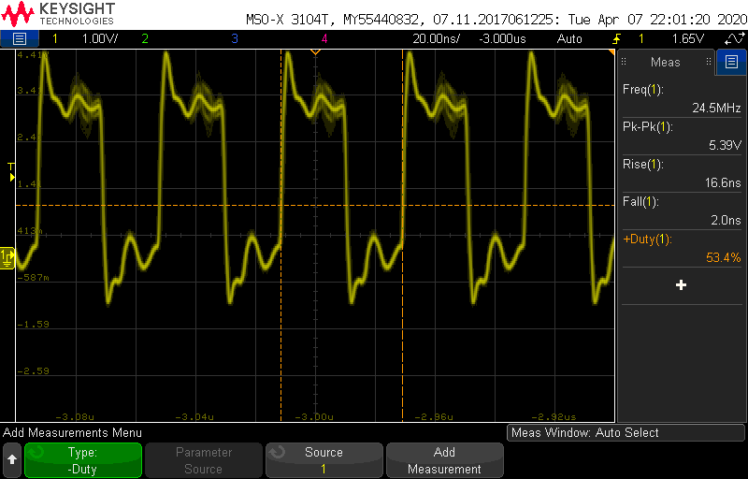Click the 1.00V/ vertical scale value
This screenshot has width=748, height=479.
(x=100, y=38)
